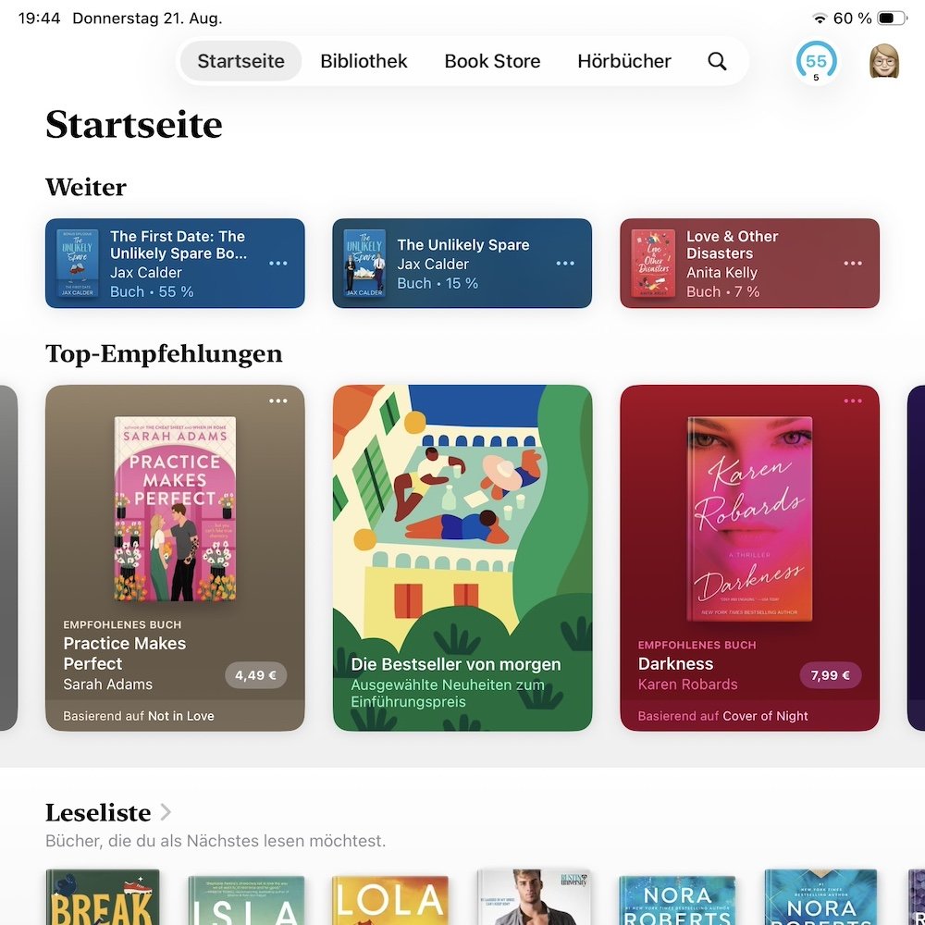Buy Practice Makes Perfect for 4,49 €
Screen dimensions: 925x925
pyautogui.click(x=255, y=675)
